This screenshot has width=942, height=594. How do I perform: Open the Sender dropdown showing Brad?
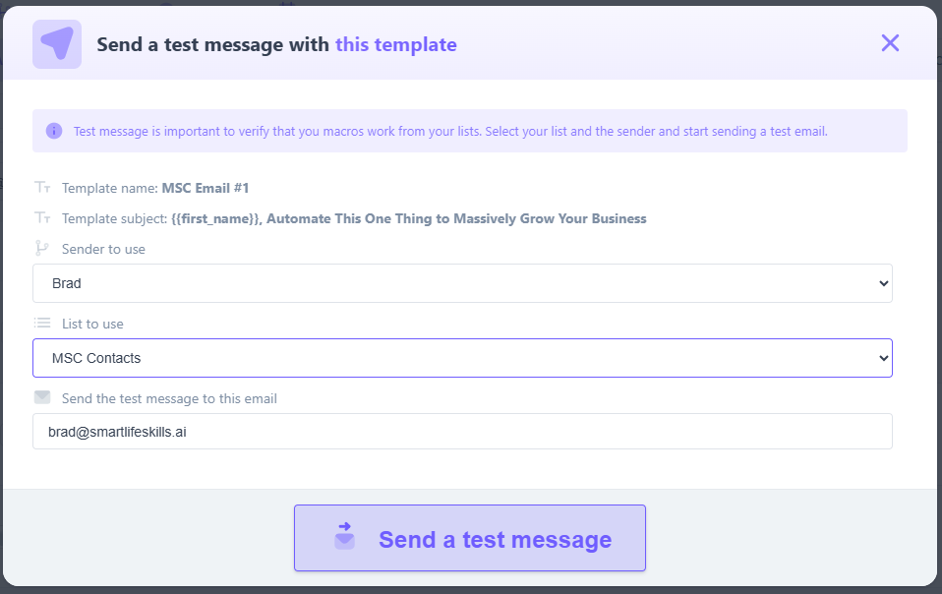[462, 283]
